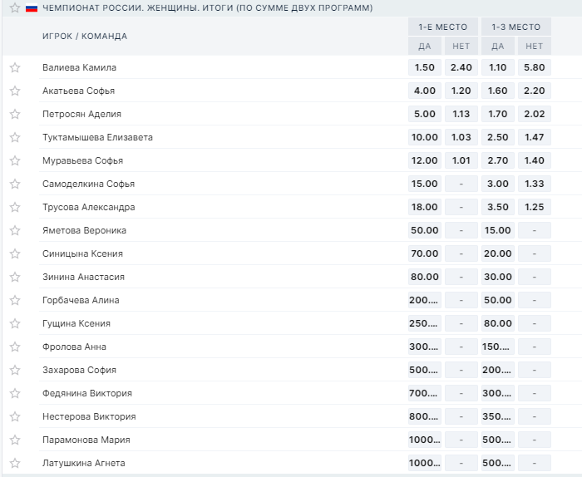The width and height of the screenshot is (582, 477).
Task: Pick 4.00 odds for Акатьева first place
Action: (424, 91)
